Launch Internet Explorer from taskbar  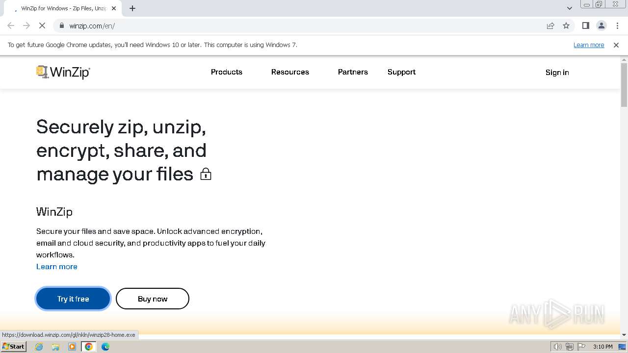39,347
